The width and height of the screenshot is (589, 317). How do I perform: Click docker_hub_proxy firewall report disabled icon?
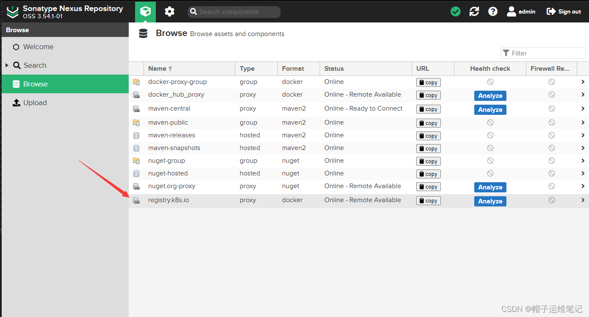551,95
